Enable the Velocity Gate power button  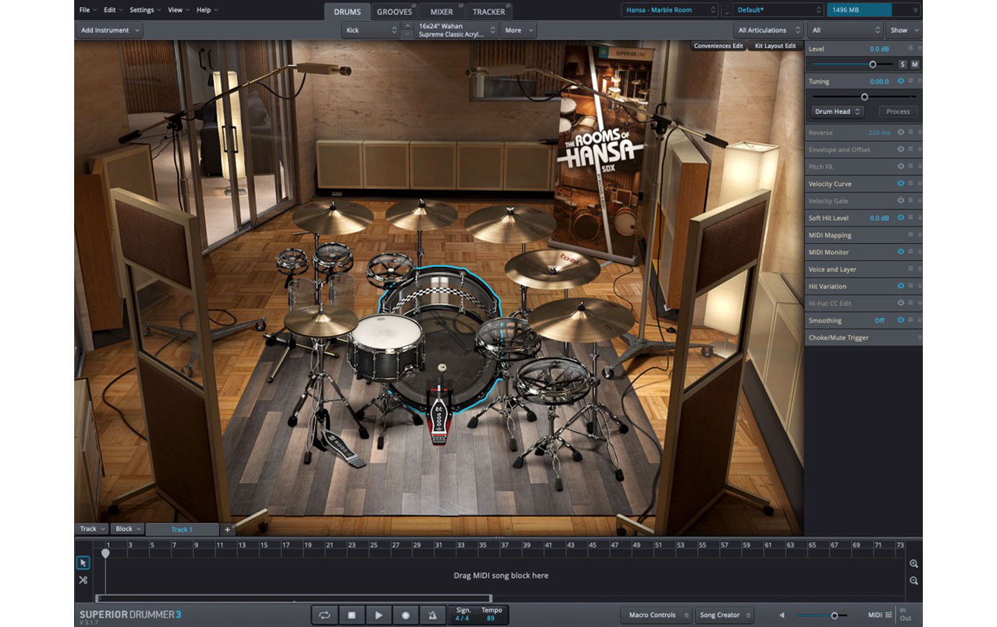point(900,200)
